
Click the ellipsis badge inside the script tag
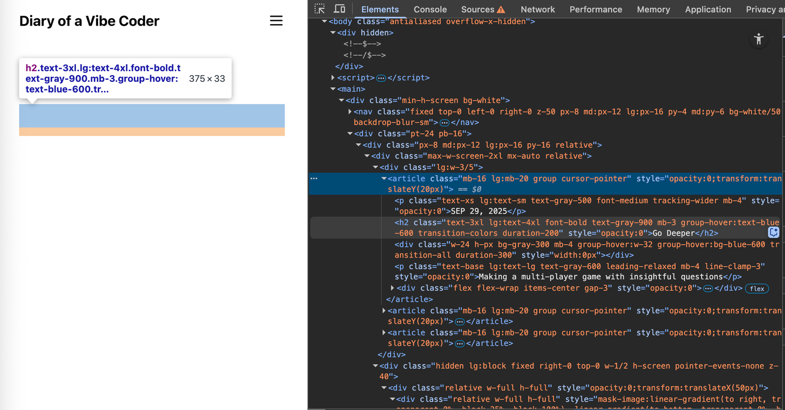[x=381, y=78]
